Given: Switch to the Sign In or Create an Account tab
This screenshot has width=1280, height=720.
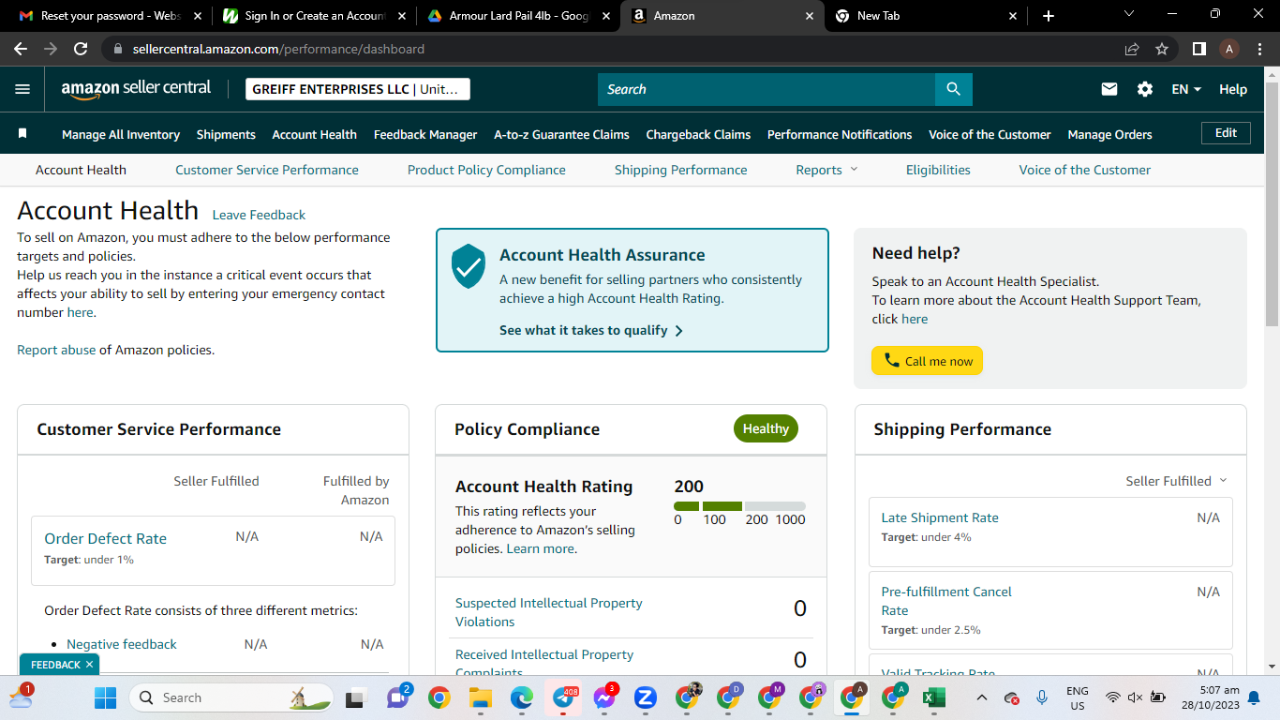Looking at the screenshot, I should 315,16.
